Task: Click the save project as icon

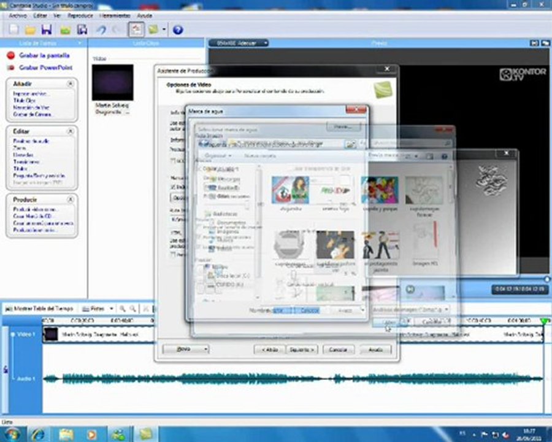Action: 82,29
